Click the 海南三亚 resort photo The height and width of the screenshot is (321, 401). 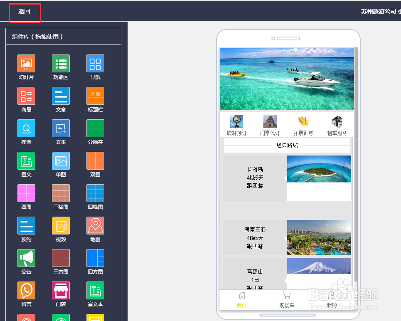(x=319, y=237)
